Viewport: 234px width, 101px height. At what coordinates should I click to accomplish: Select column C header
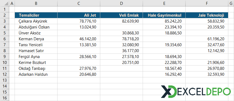(79, 3)
